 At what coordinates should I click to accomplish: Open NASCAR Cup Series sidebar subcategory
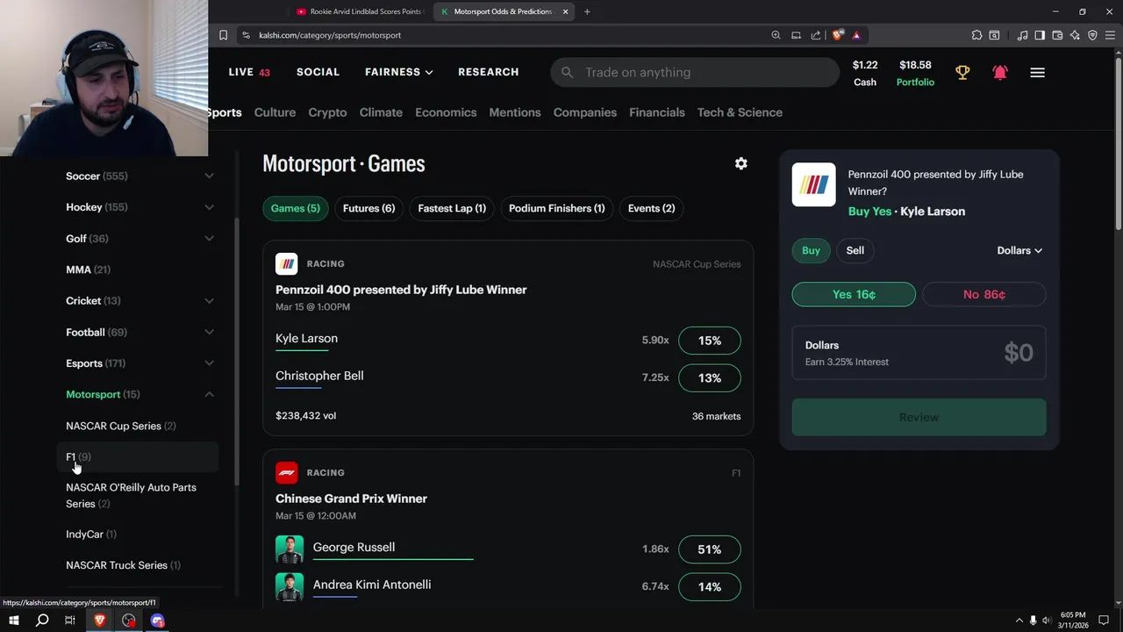(x=121, y=426)
